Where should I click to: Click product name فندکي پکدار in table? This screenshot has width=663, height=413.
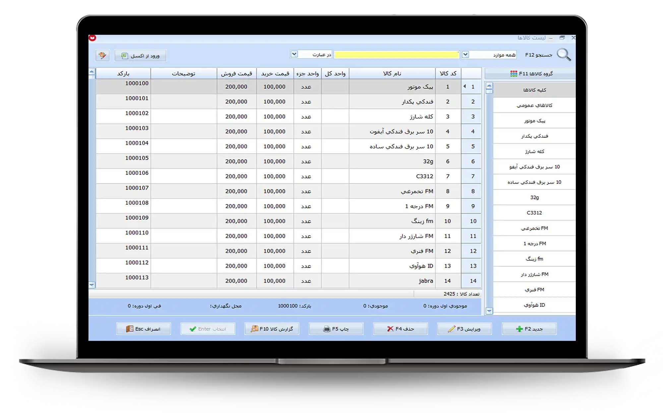tap(417, 102)
